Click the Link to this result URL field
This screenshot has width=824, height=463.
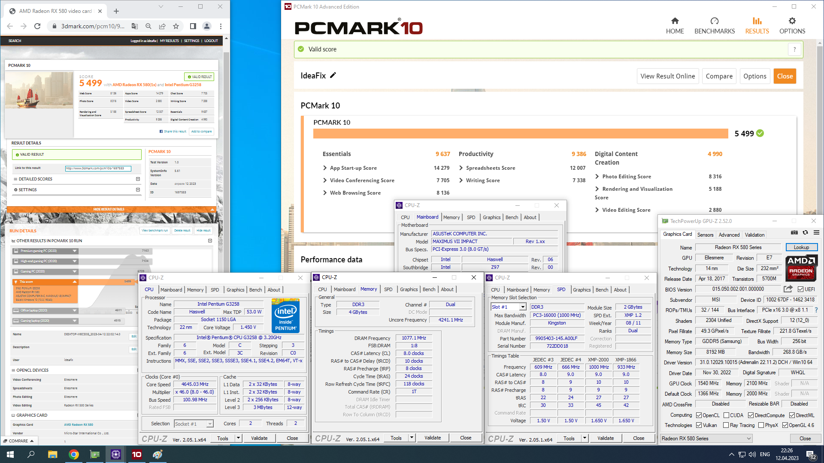98,168
